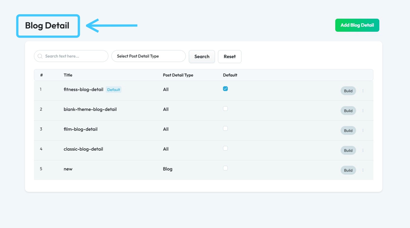This screenshot has height=228, width=410.
Task: Click Build for film-blog-detail
Action: click(x=348, y=130)
